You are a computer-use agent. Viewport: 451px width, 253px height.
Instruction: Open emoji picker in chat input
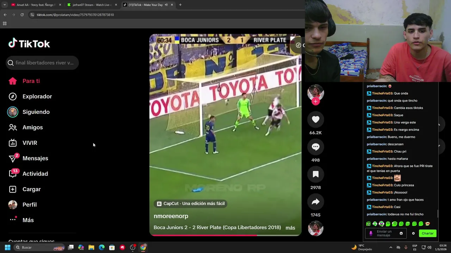401,233
